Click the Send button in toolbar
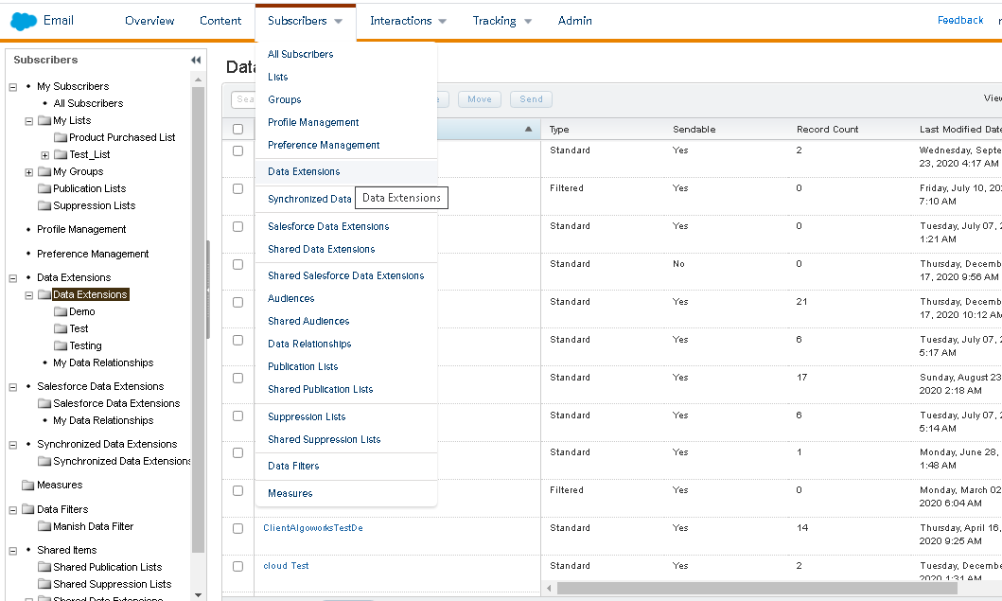This screenshot has height=601, width=1002. tap(531, 99)
